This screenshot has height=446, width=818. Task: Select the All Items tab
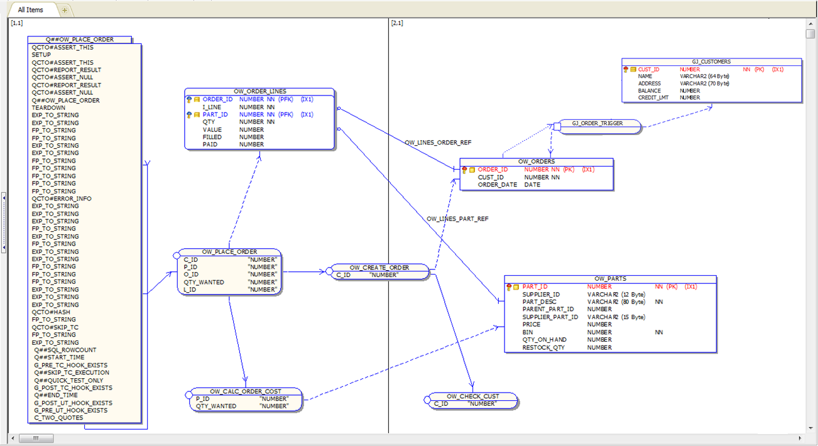point(31,9)
